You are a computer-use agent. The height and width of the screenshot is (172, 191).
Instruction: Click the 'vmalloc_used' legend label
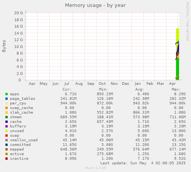(24, 140)
